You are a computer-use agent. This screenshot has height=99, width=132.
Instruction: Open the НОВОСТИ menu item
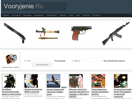pyautogui.click(x=86, y=15)
